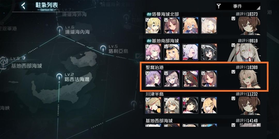The image size is (279, 139).
Task: Click the 總評分 11232 score label
Action: (247, 94)
